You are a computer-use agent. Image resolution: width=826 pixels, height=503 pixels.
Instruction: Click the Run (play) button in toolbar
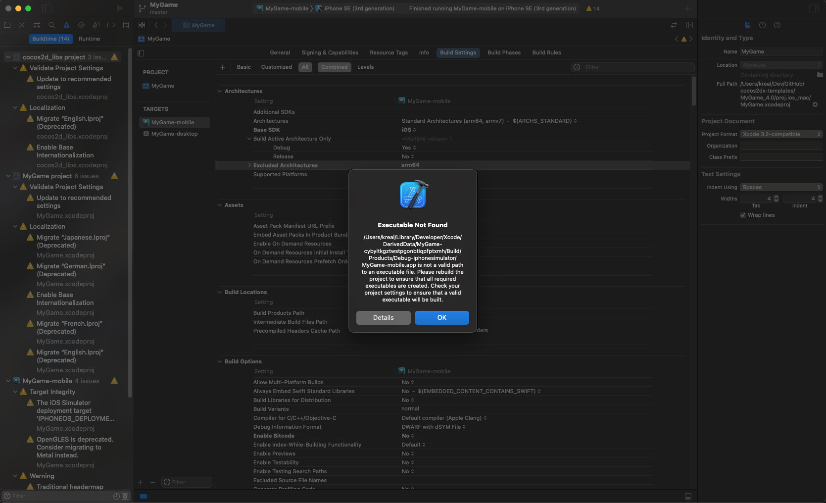(x=119, y=8)
